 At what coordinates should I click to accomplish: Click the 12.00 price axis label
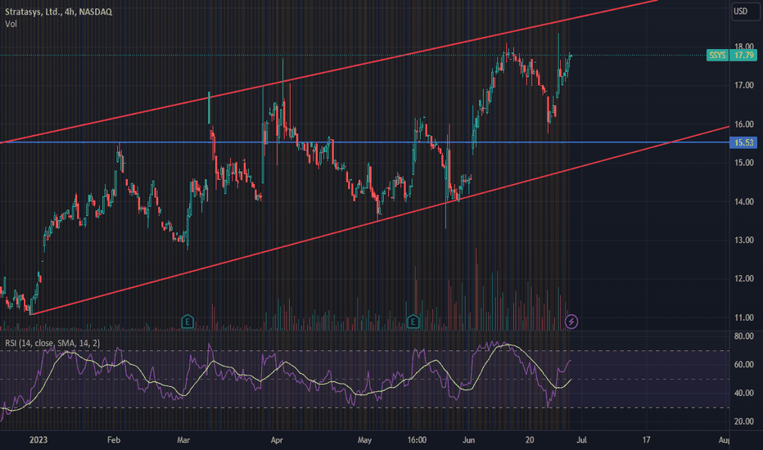tap(744, 279)
